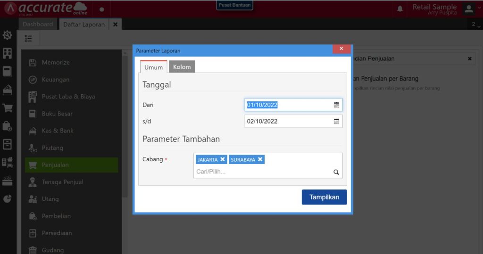Open the sales cart sidebar icon

click(8, 108)
